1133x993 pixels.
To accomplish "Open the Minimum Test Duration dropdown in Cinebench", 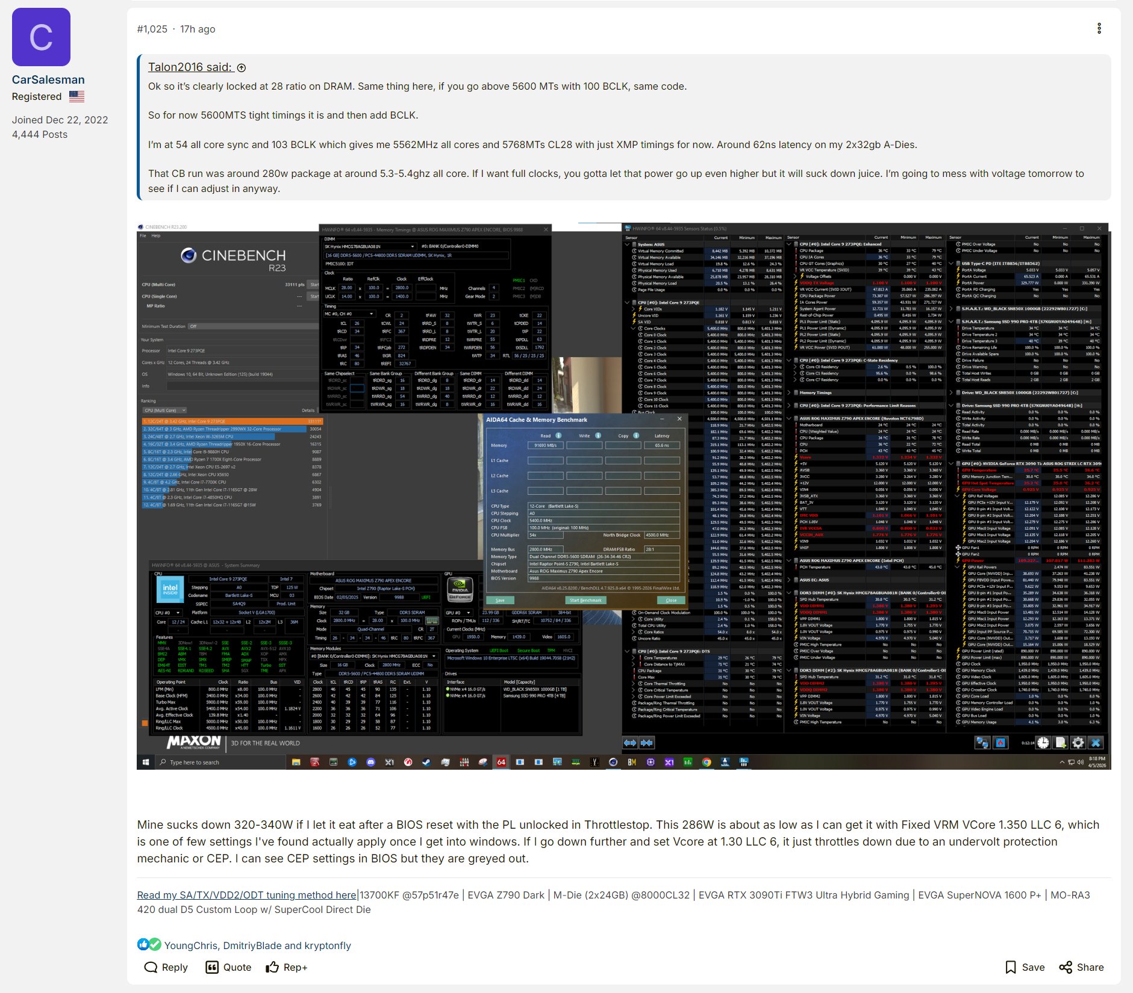I will 193,326.
